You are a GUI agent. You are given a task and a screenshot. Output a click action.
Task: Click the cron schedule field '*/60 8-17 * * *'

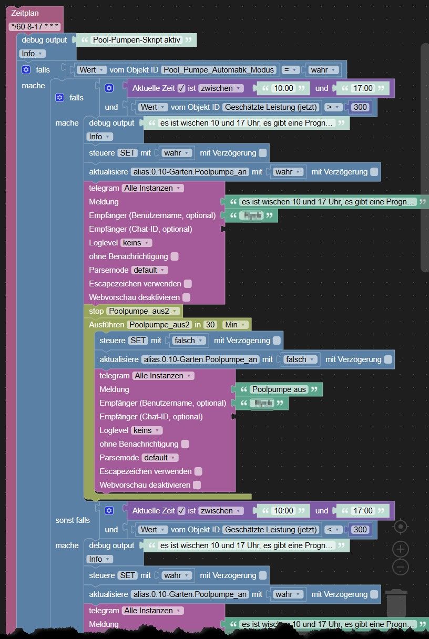click(35, 26)
